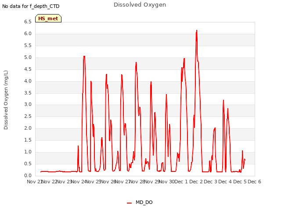The height and width of the screenshot is (211, 281).
Task: Click the 1.0 y-axis tick label
Action: click(28, 152)
